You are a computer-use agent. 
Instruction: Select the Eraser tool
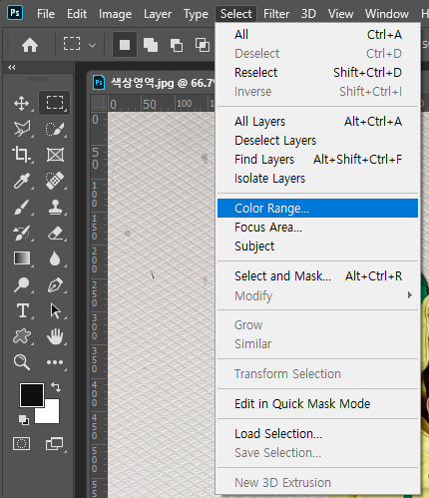(55, 233)
